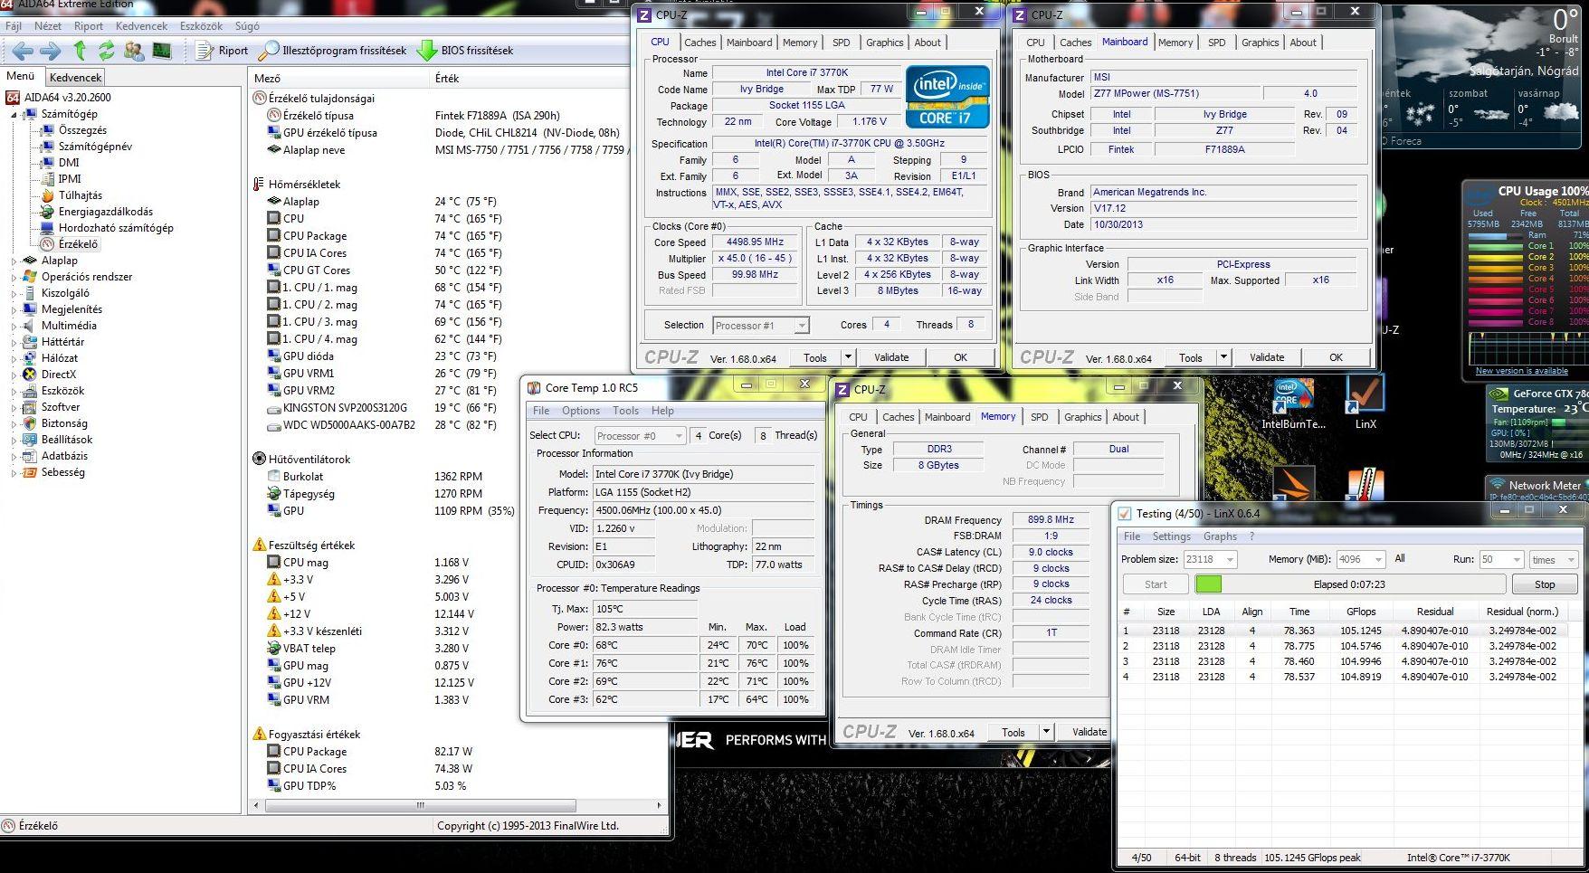Click the red 64 icon beside AIDA64 v3.20.2600
Screen dimensions: 1589x873
coord(13,98)
